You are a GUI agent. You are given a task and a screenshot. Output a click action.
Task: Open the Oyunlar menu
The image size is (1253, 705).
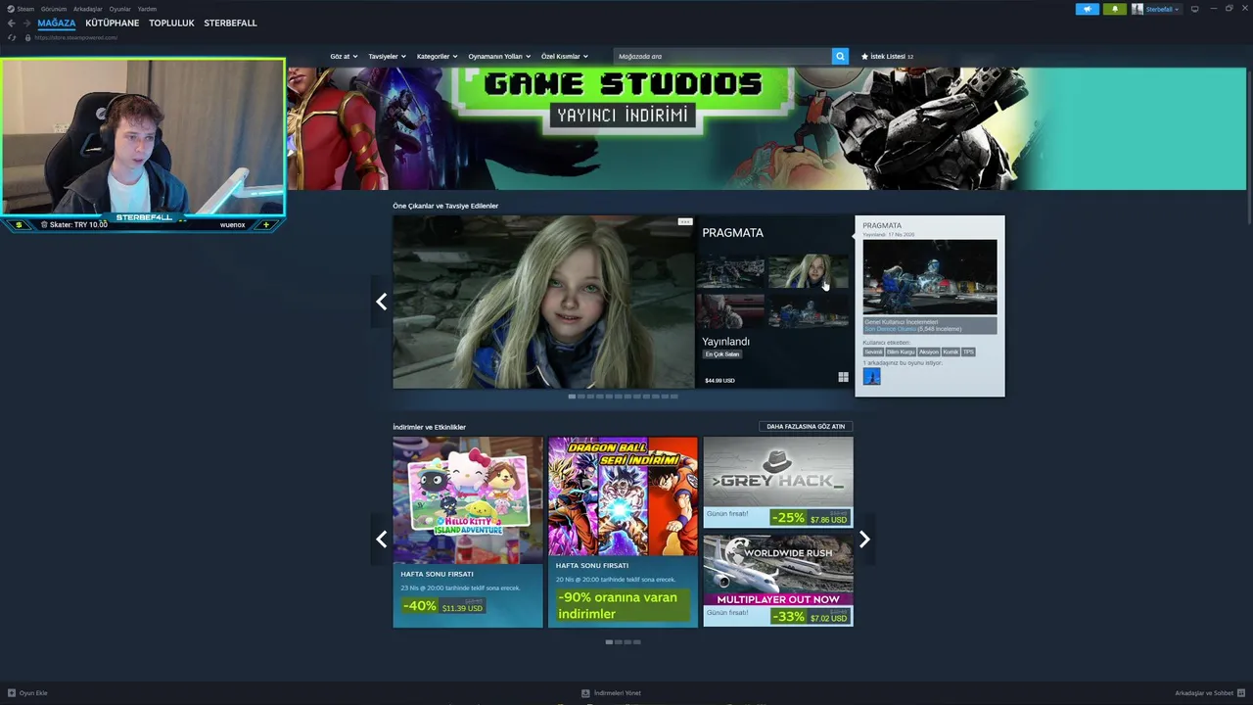click(119, 9)
